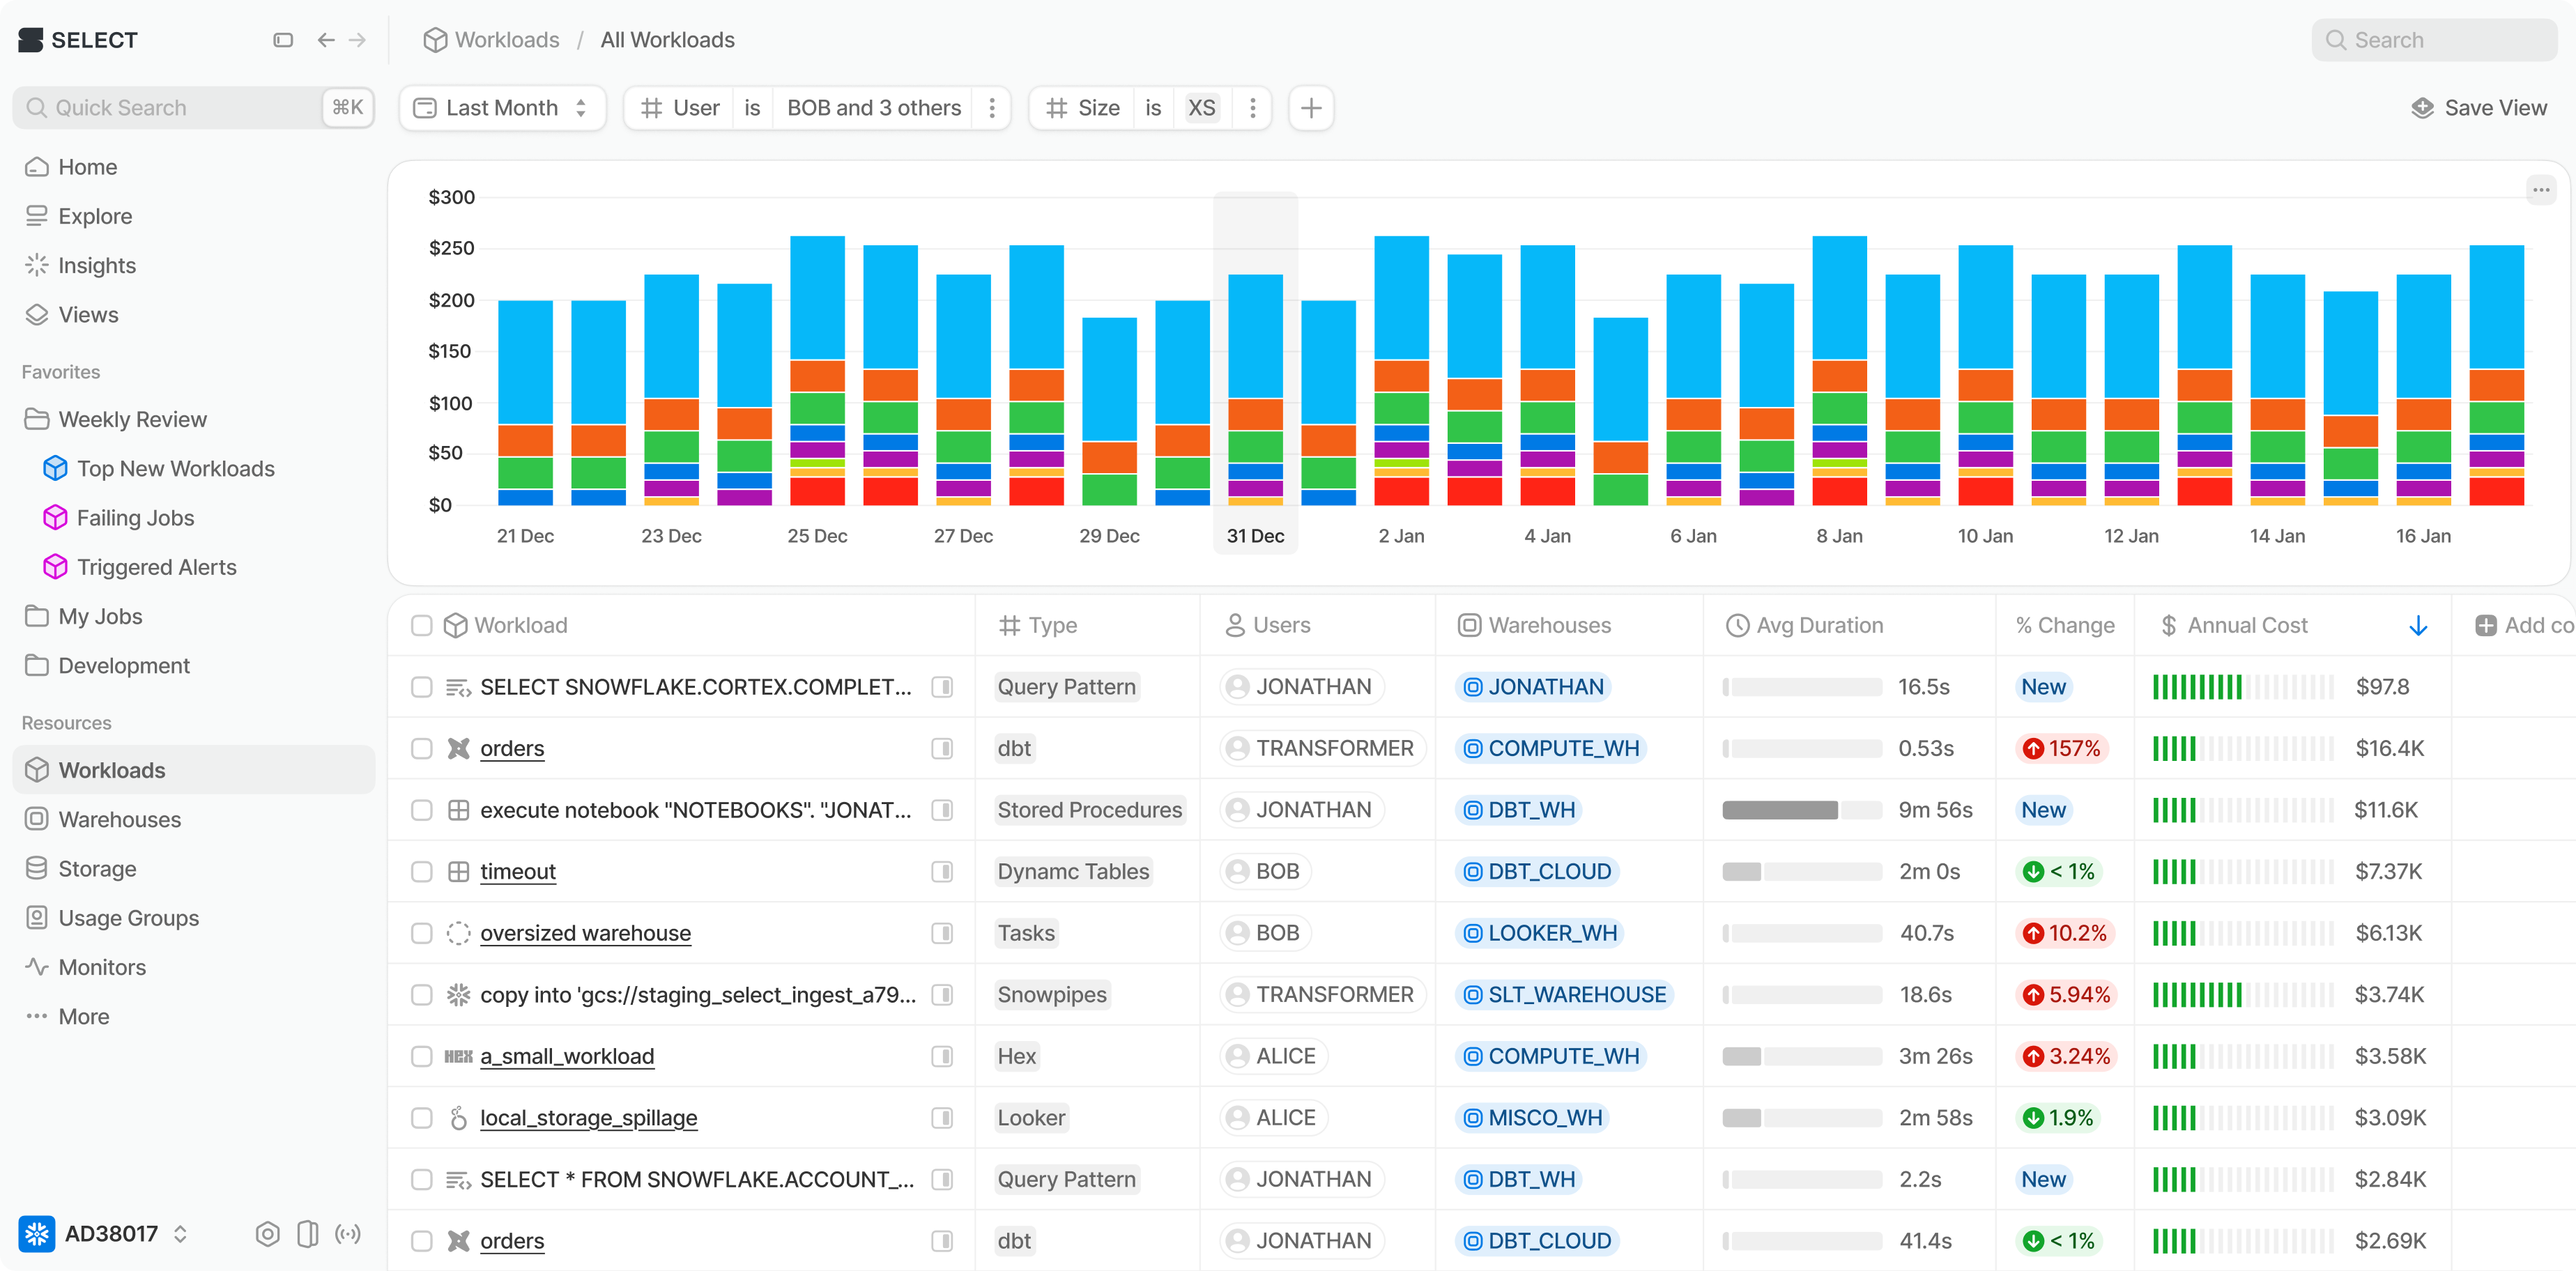
Task: Go to Insights in the sidebar
Action: tap(96, 265)
